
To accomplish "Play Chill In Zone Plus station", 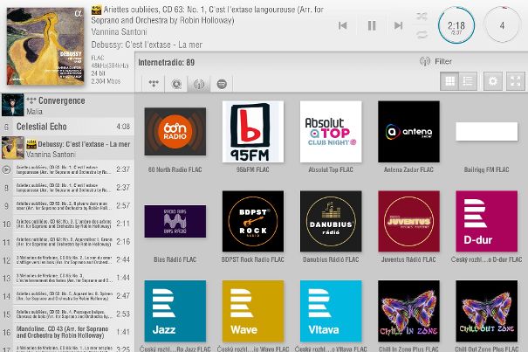I will click(x=408, y=311).
